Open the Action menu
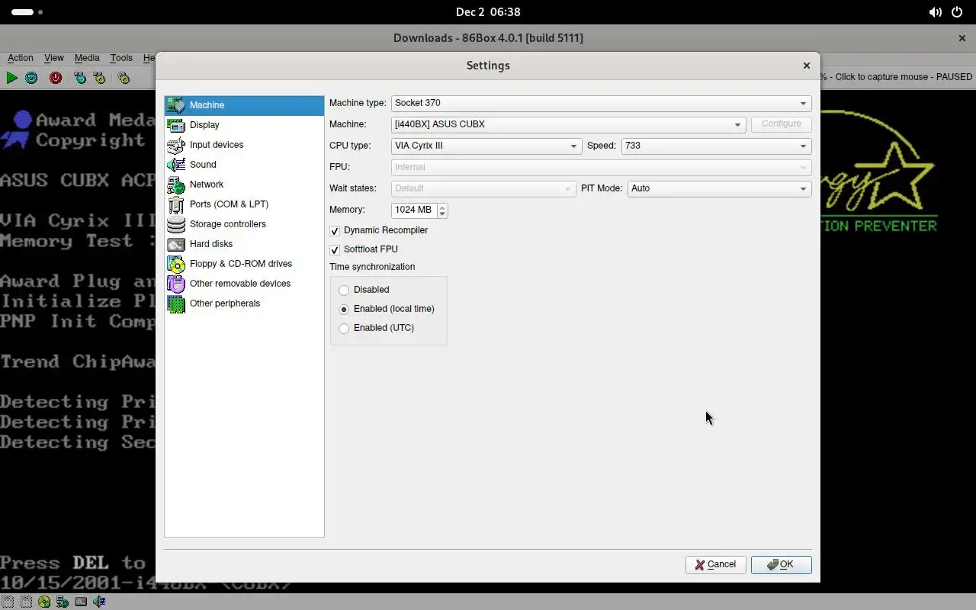 click(x=21, y=58)
